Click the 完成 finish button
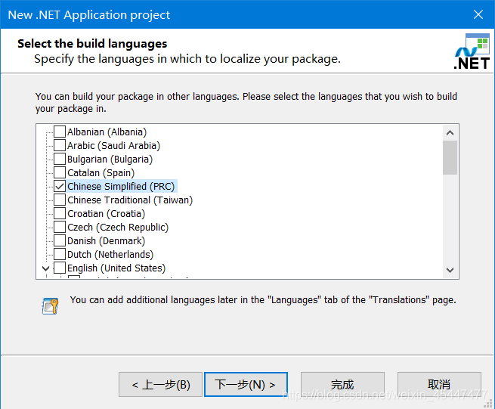This screenshot has height=409, width=495. point(342,384)
